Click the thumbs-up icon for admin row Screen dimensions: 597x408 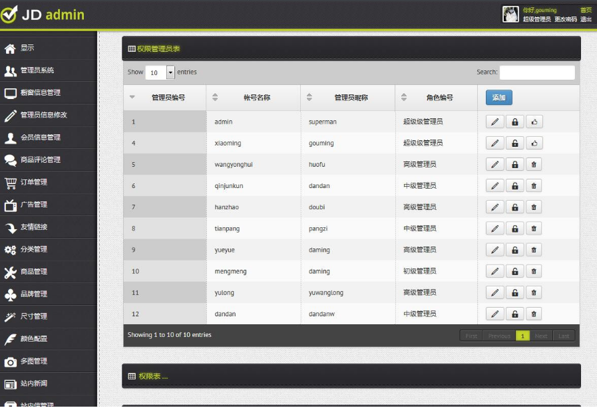coord(534,122)
